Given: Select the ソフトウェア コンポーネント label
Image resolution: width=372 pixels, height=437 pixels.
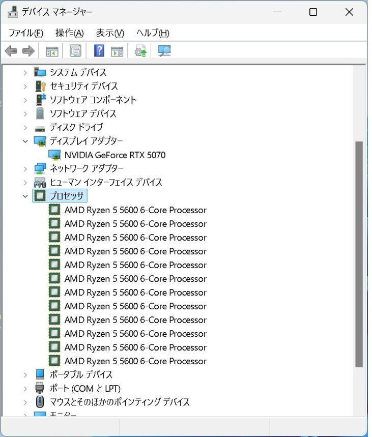Looking at the screenshot, I should click(93, 100).
